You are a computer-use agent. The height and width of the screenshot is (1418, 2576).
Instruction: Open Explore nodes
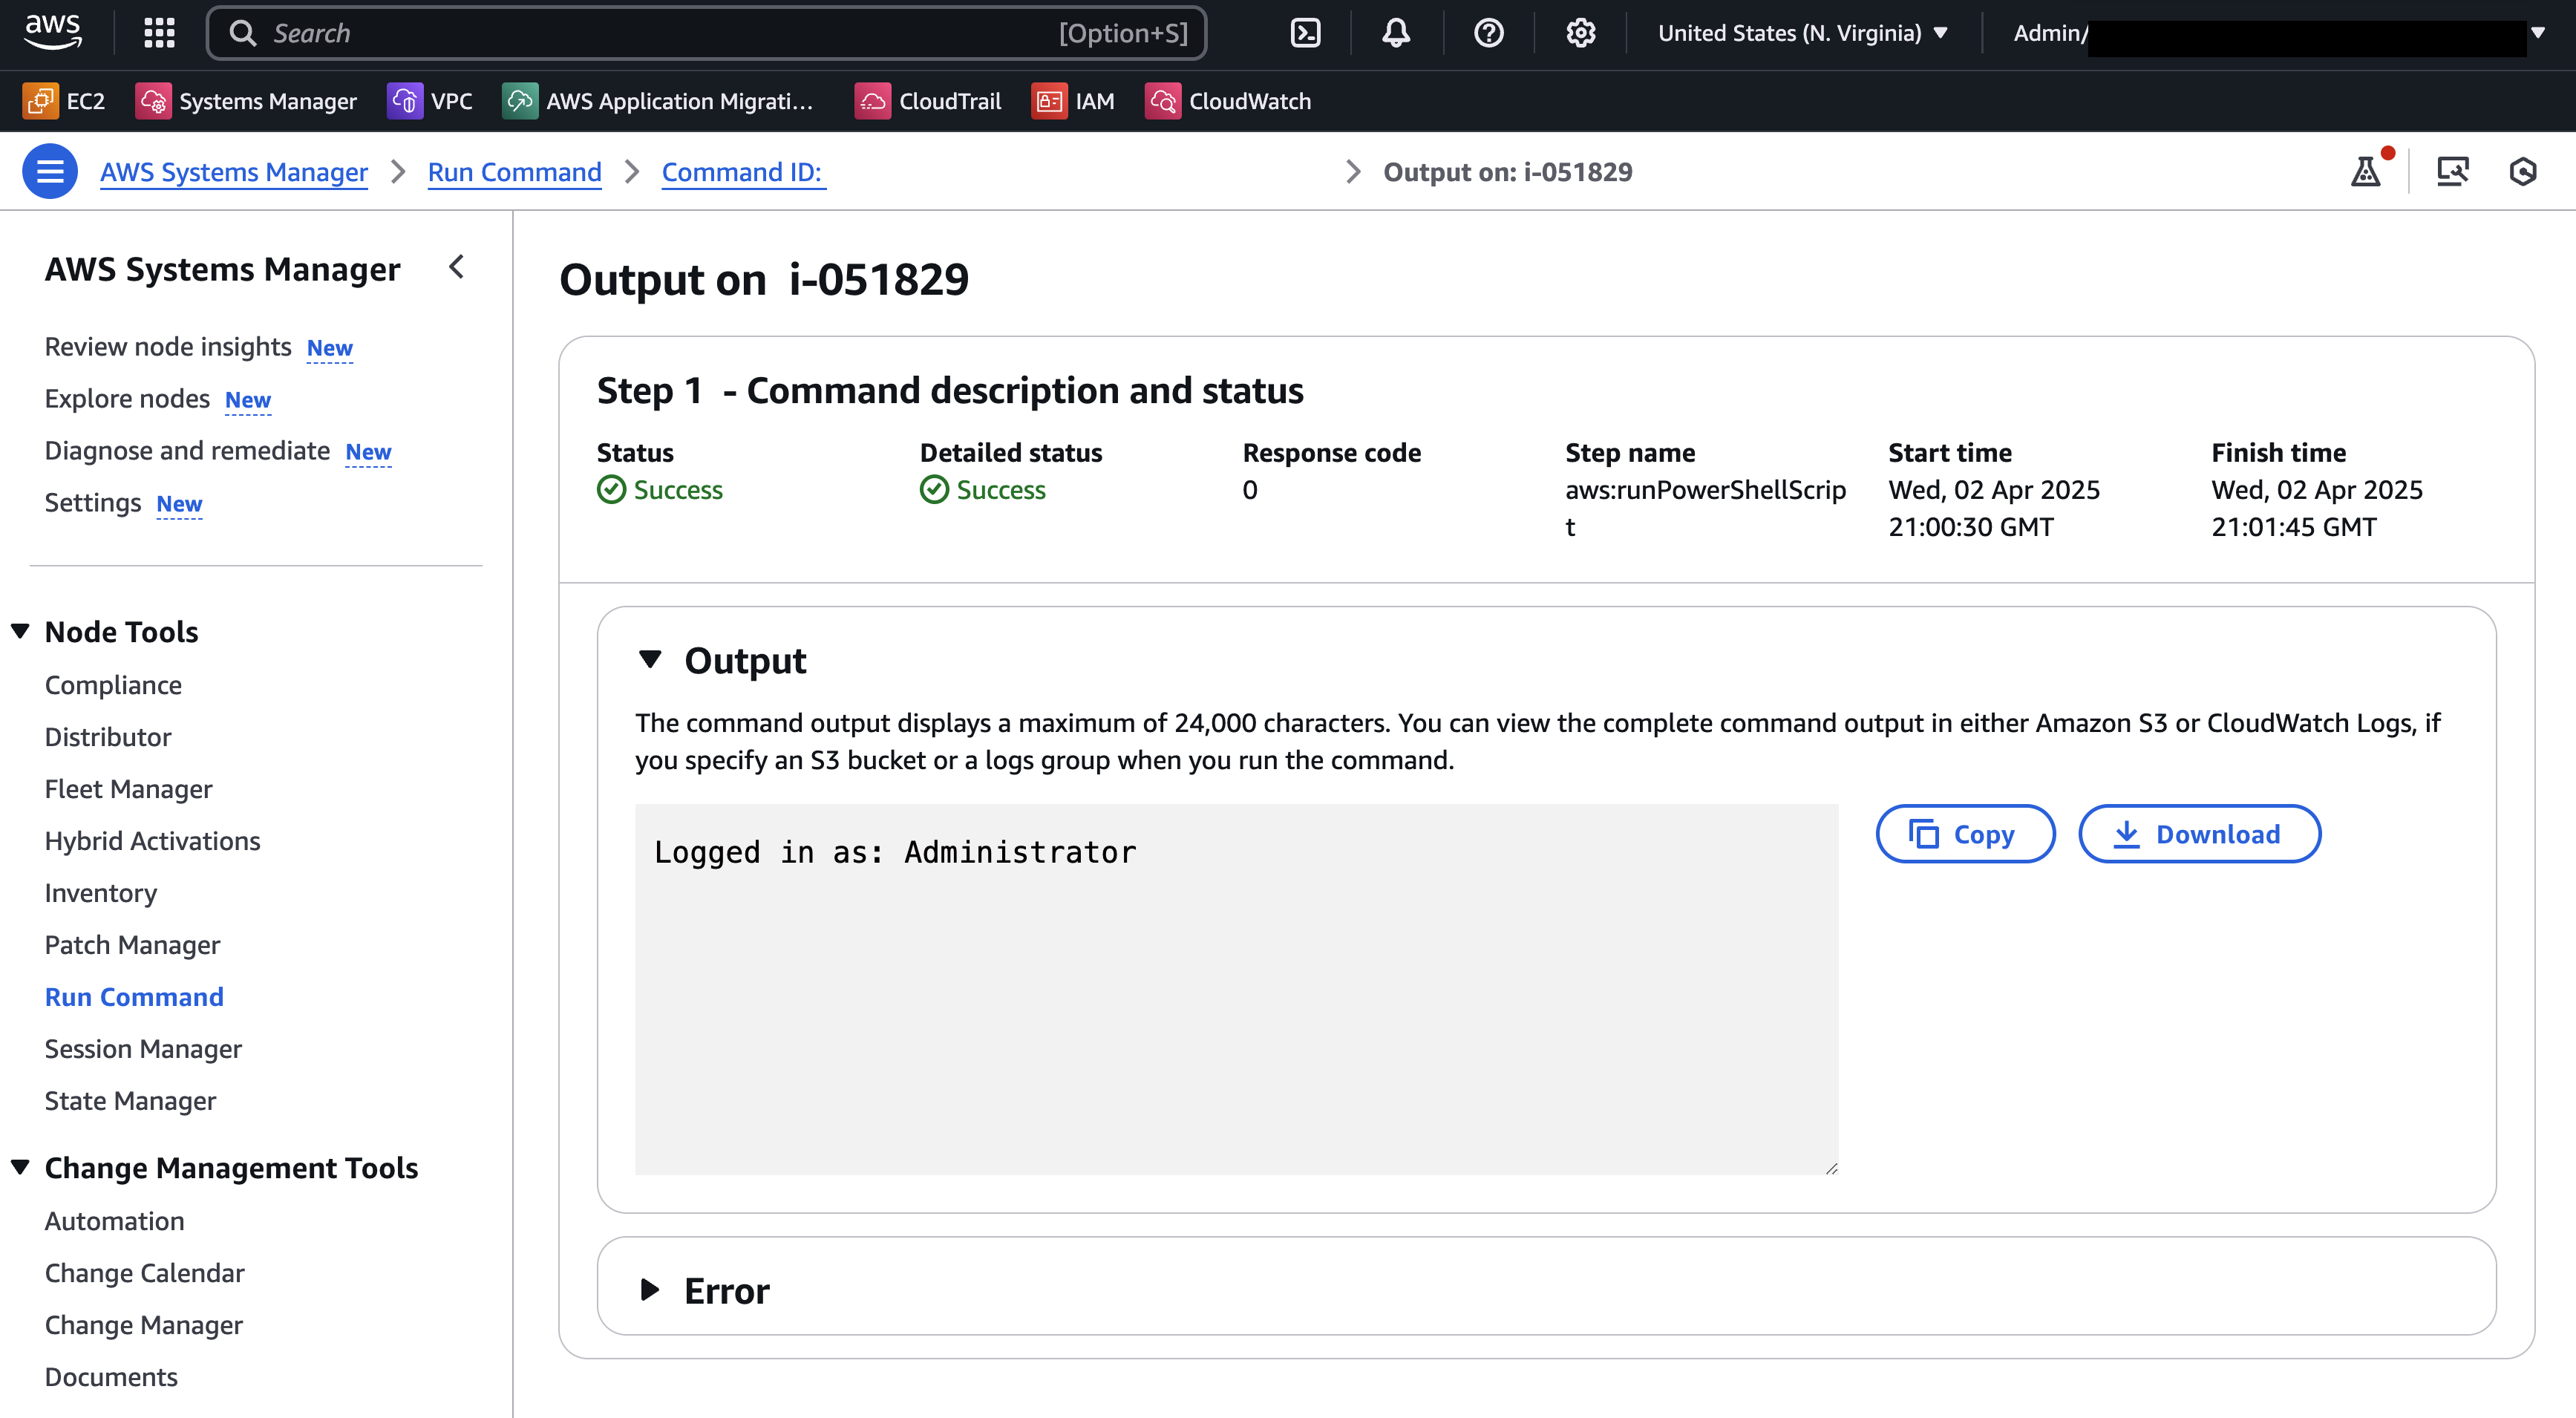[127, 399]
